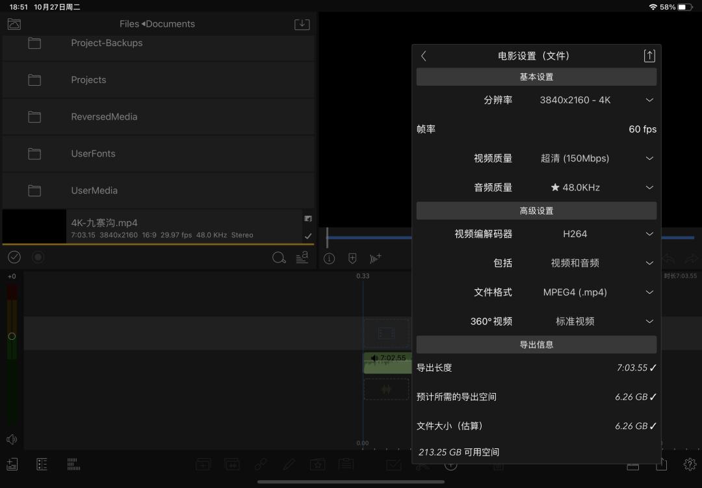This screenshot has width=702, height=488.
Task: Toggle the record circle button in library
Action: pyautogui.click(x=38, y=257)
